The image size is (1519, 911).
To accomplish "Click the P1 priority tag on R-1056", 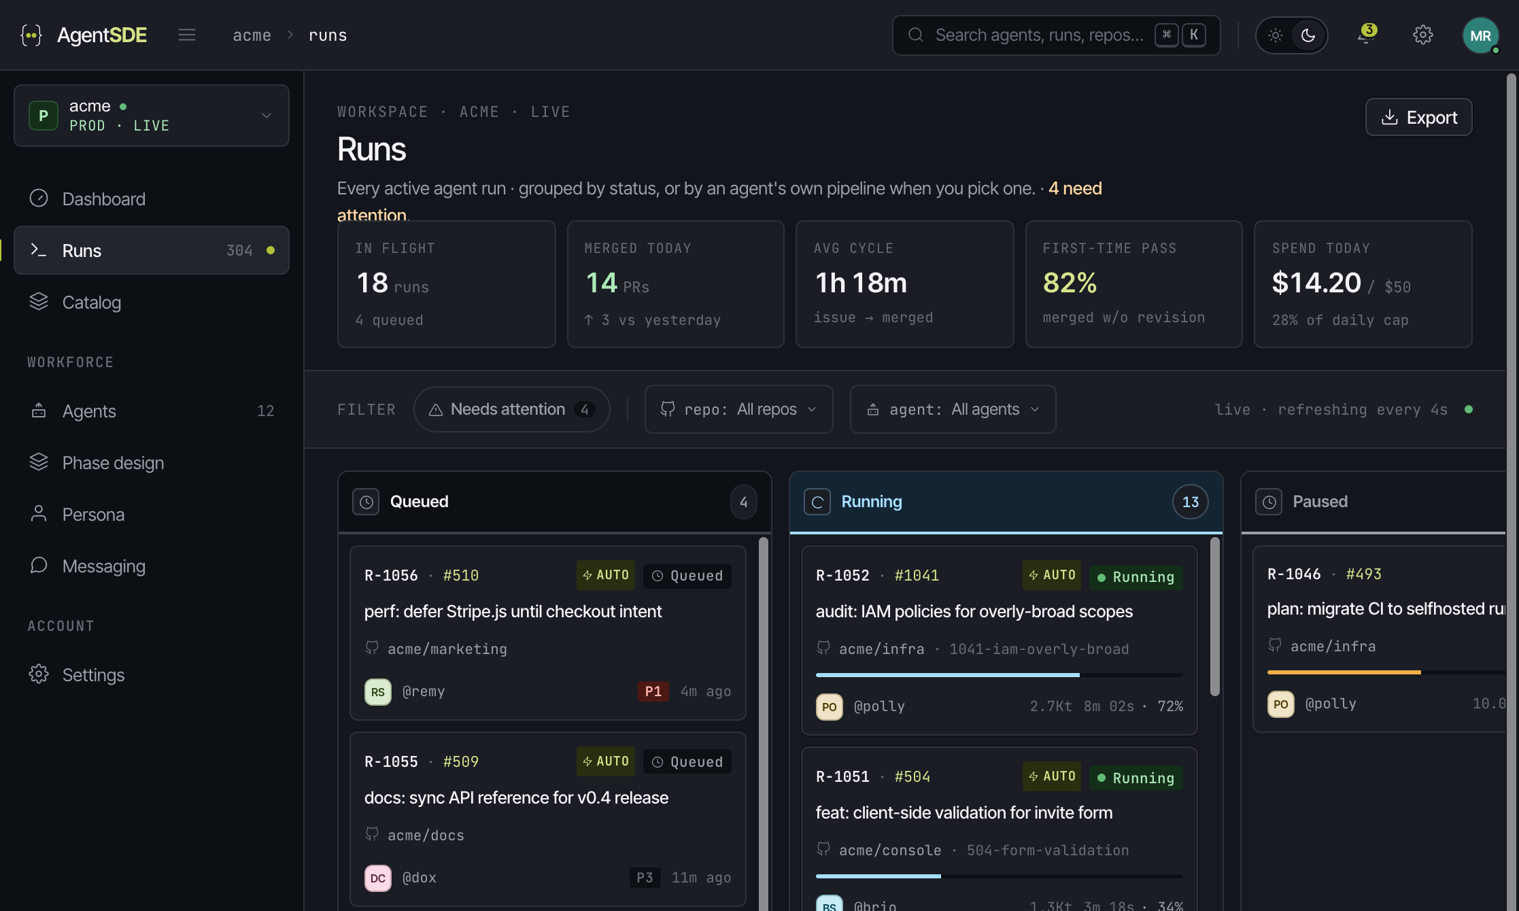I will [x=653, y=691].
